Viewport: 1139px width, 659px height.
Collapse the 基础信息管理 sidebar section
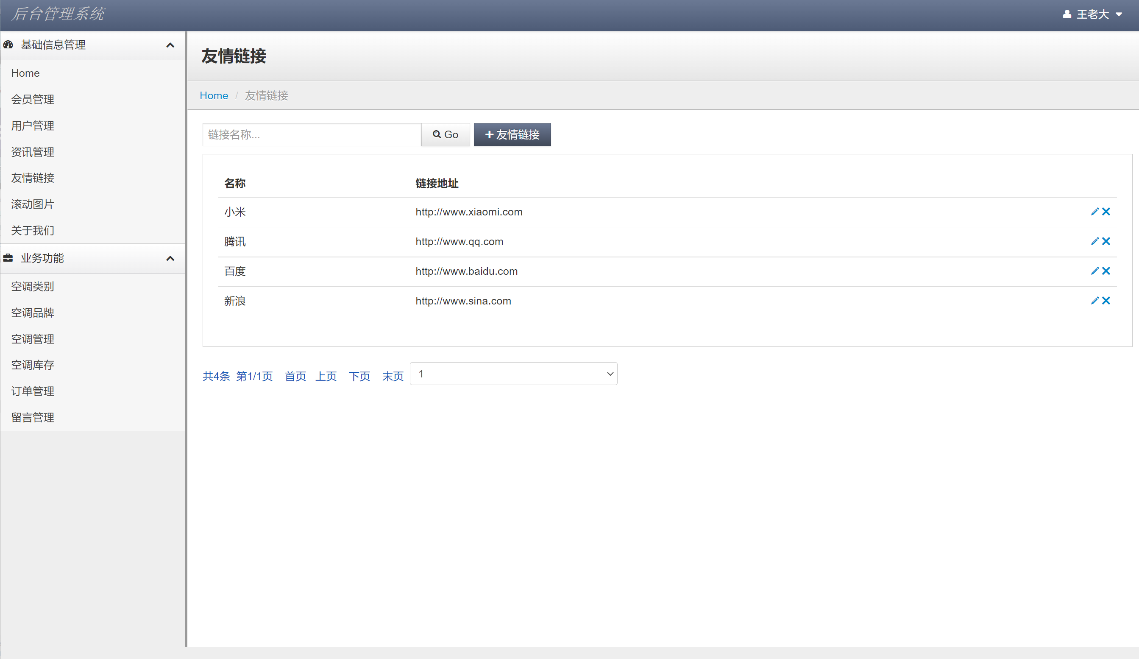pos(170,45)
